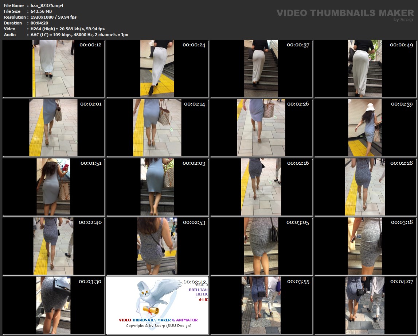Screen dimensions: 418x336
Task: Select the frame at 00:00:24
Action: click(157, 69)
